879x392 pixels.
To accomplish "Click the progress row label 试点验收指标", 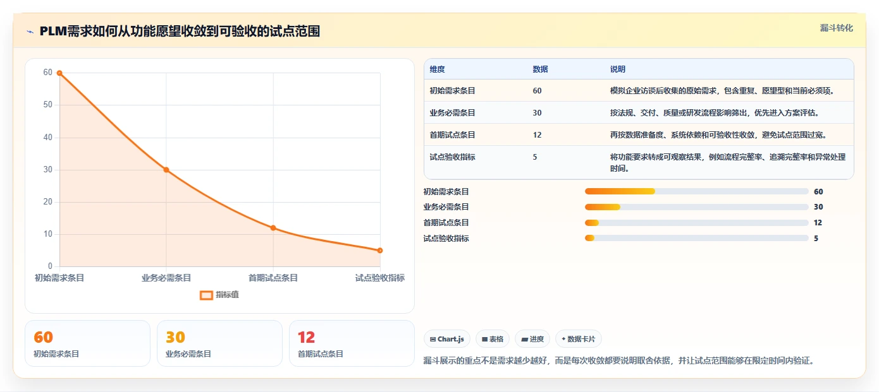I will click(x=446, y=239).
